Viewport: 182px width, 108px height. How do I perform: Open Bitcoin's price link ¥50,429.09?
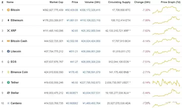click(x=72, y=10)
